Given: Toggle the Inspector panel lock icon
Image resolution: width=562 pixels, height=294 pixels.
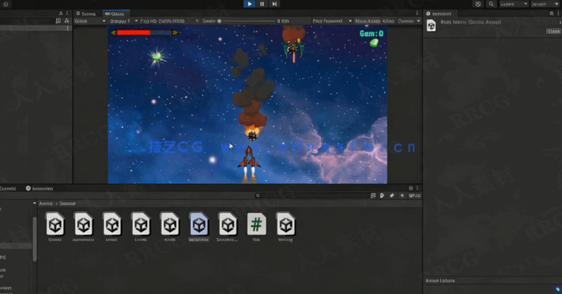Looking at the screenshot, I should tap(551, 13).
